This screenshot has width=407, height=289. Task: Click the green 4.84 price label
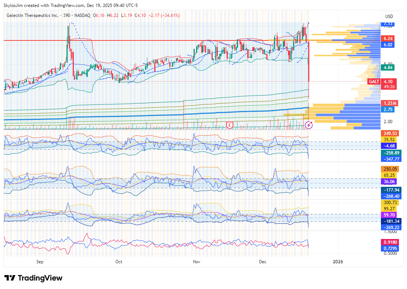(x=388, y=68)
